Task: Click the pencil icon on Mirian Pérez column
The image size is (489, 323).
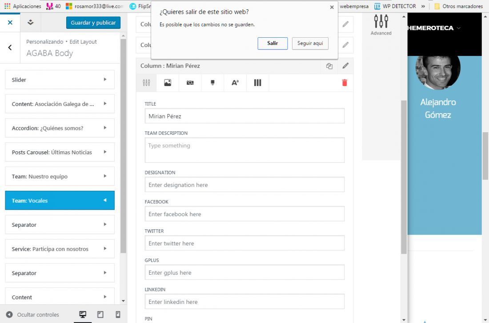Action: [x=345, y=66]
